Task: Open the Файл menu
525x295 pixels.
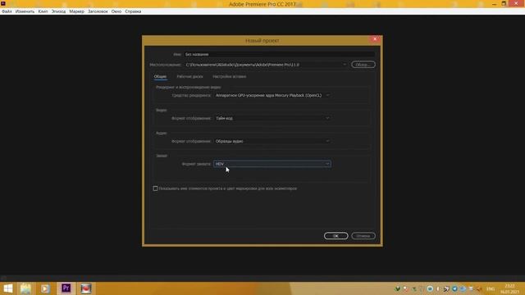Action: coord(7,11)
